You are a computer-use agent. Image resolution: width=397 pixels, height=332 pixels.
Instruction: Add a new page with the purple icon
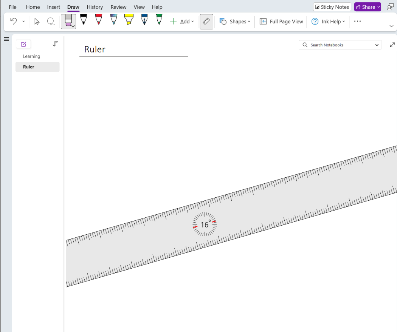[23, 44]
